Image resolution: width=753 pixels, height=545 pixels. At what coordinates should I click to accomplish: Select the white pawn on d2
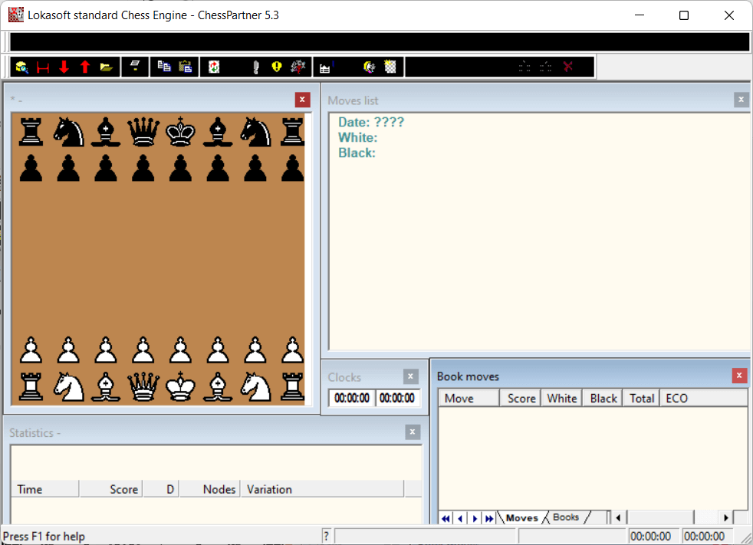(143, 350)
